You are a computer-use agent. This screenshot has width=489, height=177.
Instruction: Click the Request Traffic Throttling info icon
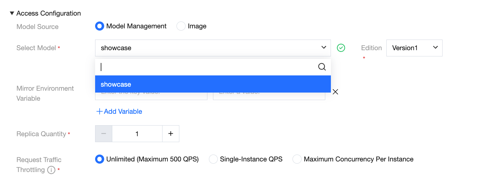[51, 170]
